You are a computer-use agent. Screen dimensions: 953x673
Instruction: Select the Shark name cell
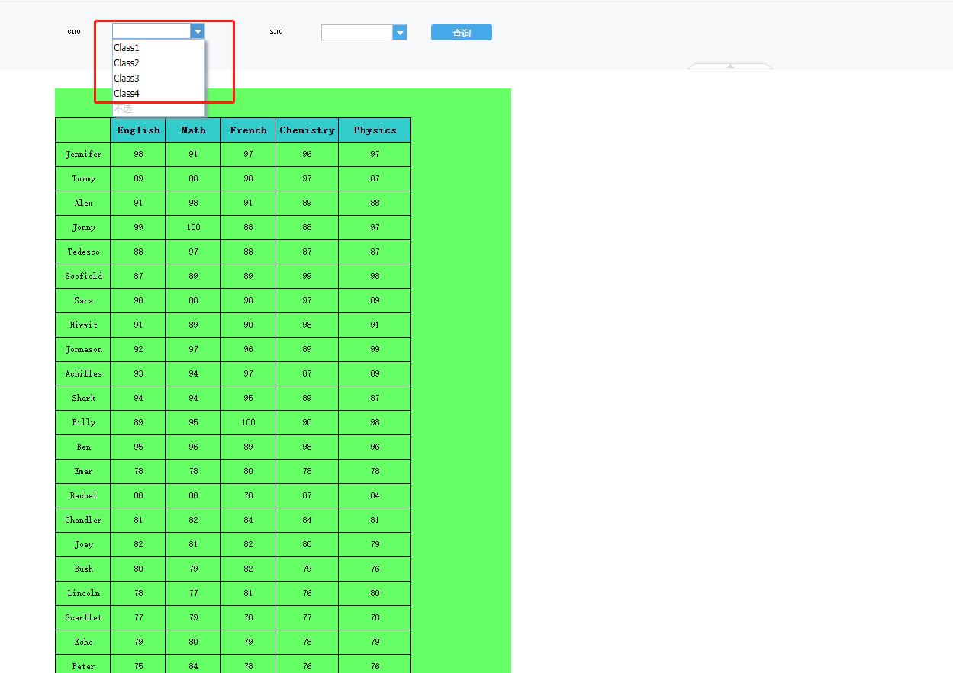[x=83, y=398]
